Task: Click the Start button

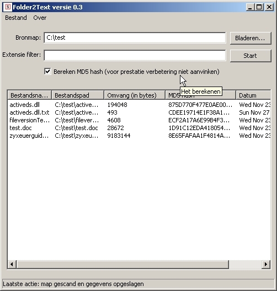Action: point(251,56)
